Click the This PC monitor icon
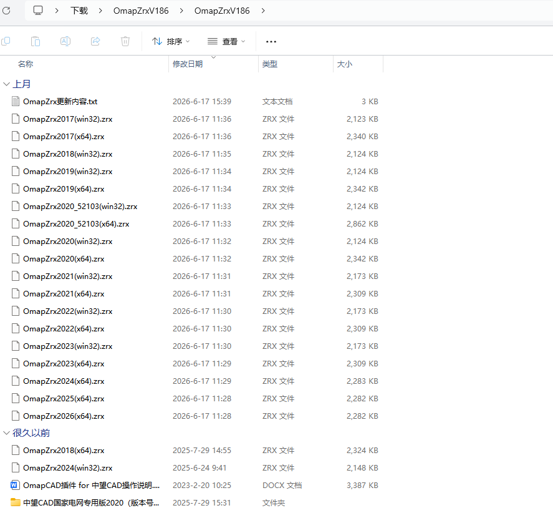This screenshot has height=518, width=553. (38, 10)
